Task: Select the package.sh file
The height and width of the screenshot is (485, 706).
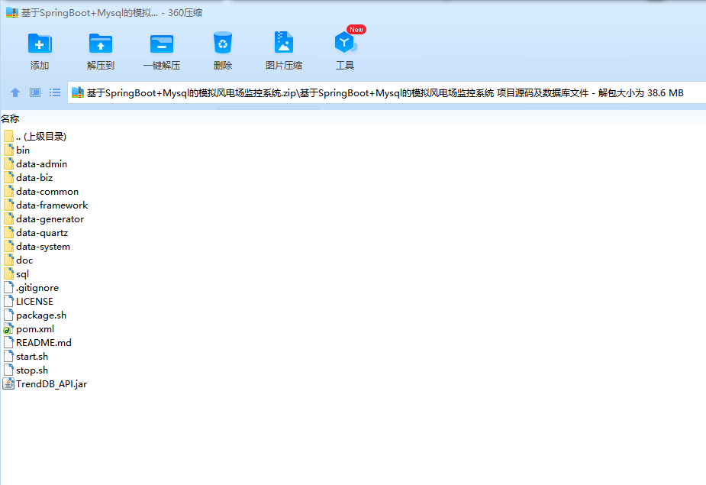Action: (x=35, y=315)
